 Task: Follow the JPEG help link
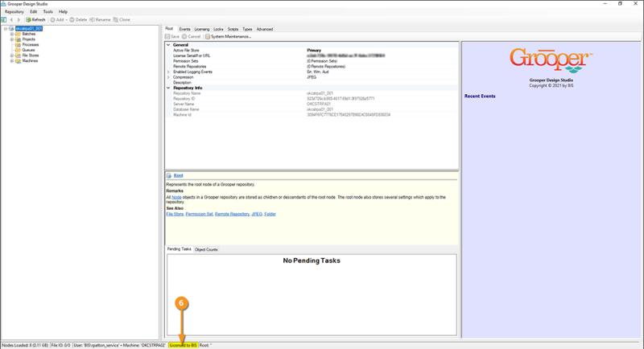[x=257, y=214]
